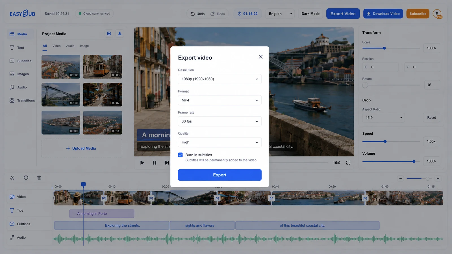Viewport: 452px width, 254px height.
Task: Select the 'A morning in Porto' title clip
Action: click(102, 214)
